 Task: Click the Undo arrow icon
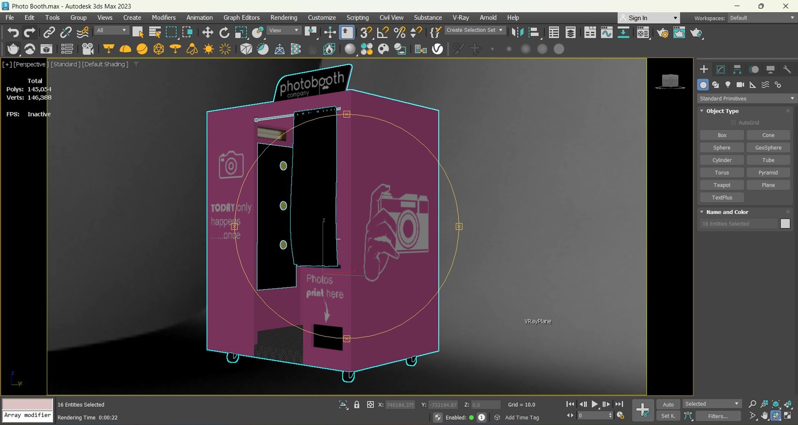pyautogui.click(x=13, y=32)
